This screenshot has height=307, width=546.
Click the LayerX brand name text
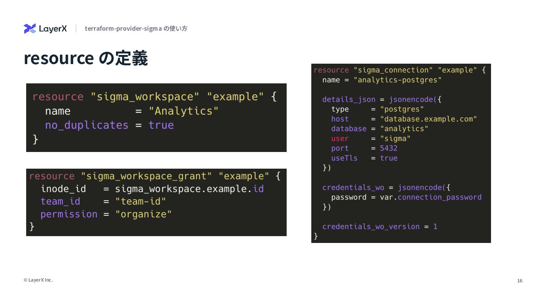pos(53,29)
